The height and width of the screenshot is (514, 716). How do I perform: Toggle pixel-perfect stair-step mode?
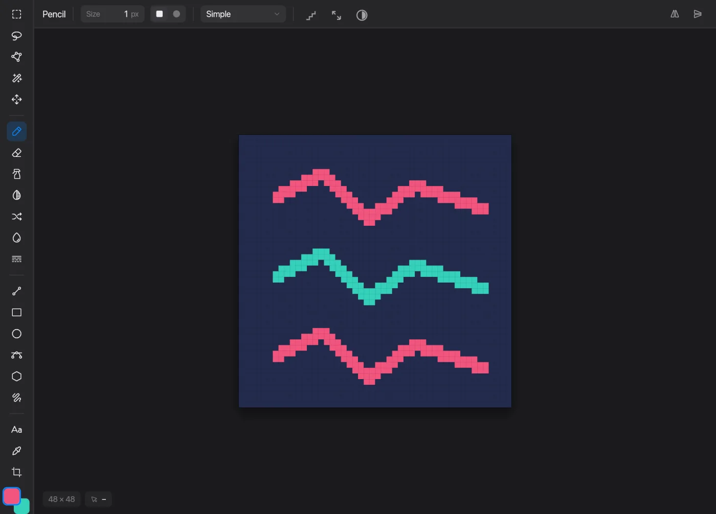click(x=311, y=15)
